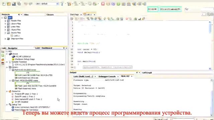Click the green Continue icon
This screenshot has height=120, width=214.
point(118,4)
